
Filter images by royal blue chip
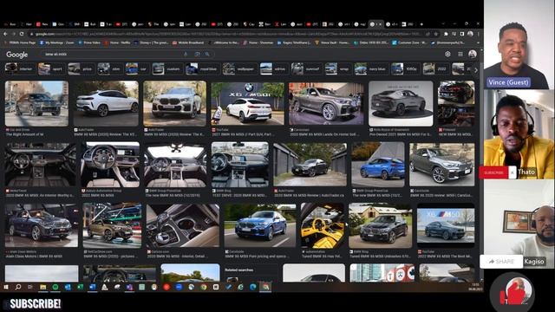point(202,68)
